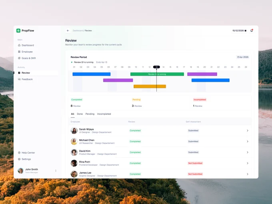Image resolution: width=272 pixels, height=204 pixels.
Task: Expand the John Smith account switcher
Action: [x=56, y=171]
